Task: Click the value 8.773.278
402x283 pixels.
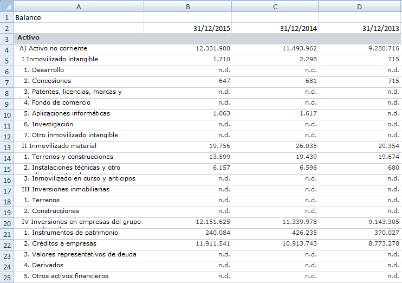Action: click(384, 243)
